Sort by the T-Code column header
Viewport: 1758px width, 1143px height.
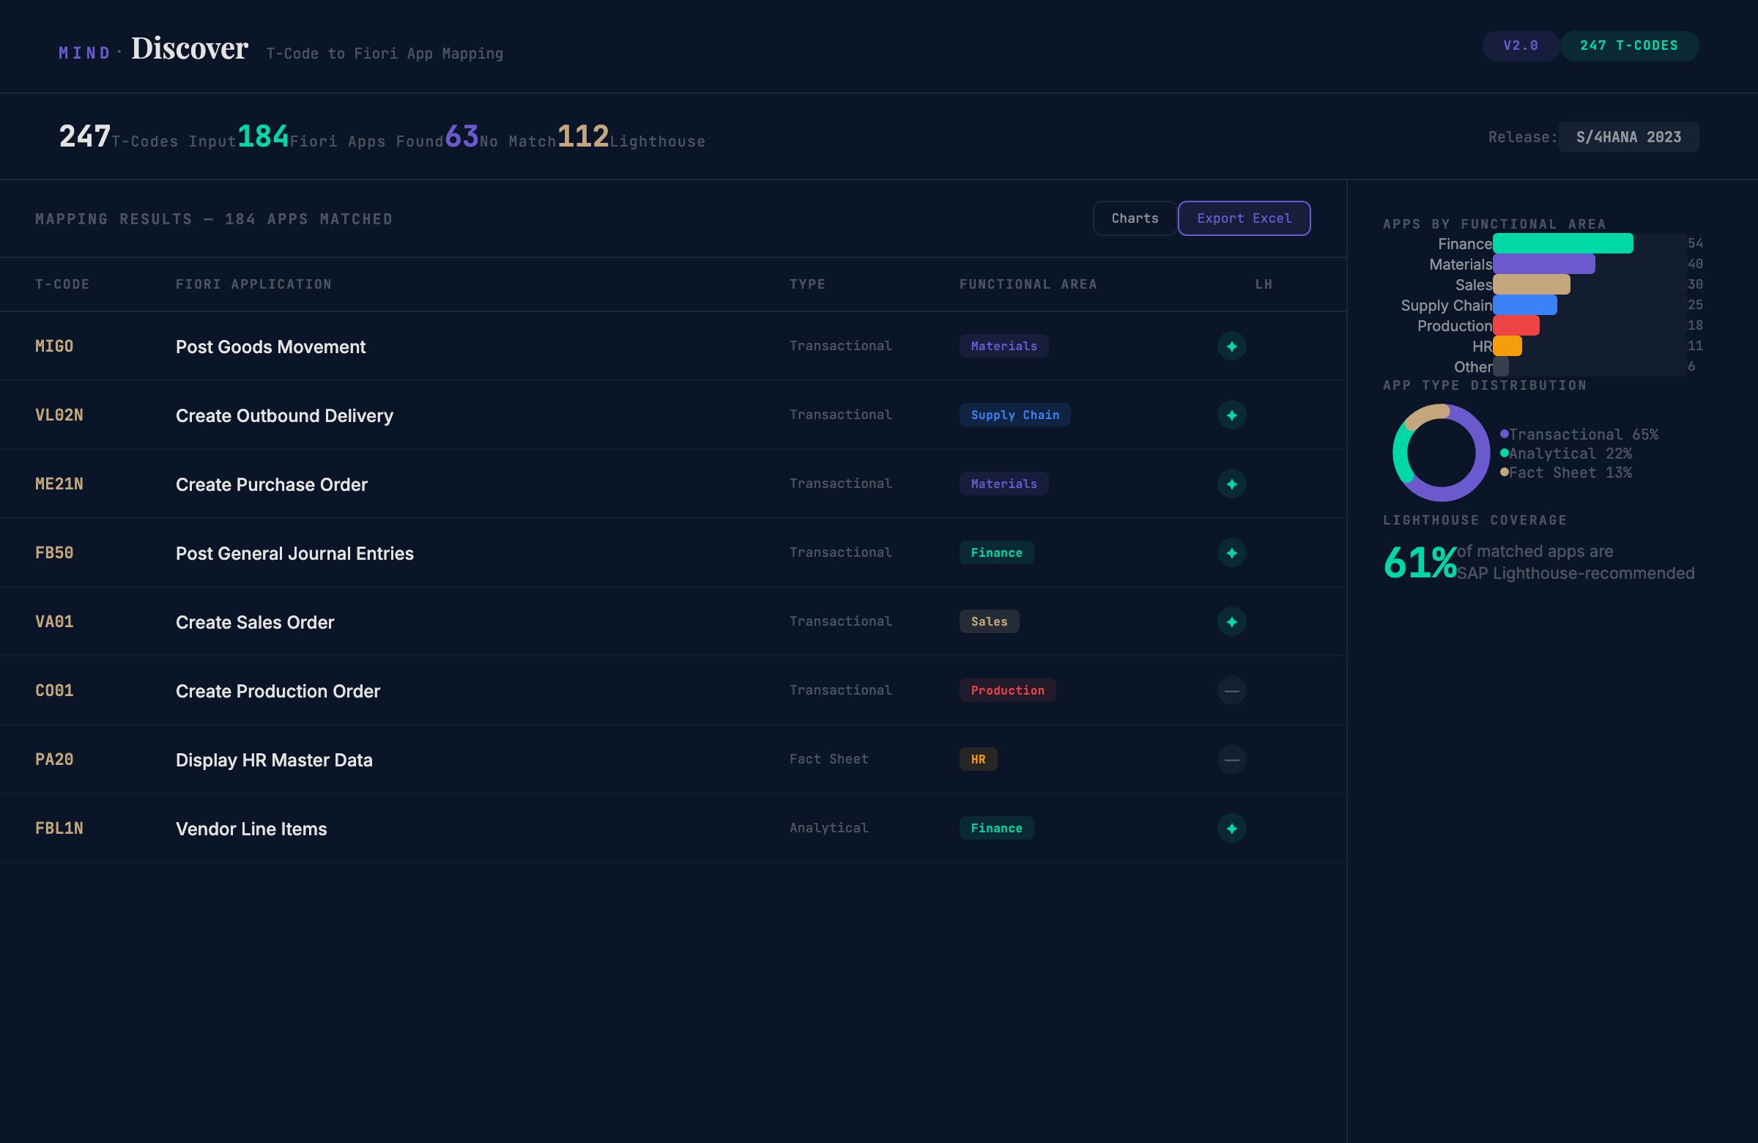(62, 284)
